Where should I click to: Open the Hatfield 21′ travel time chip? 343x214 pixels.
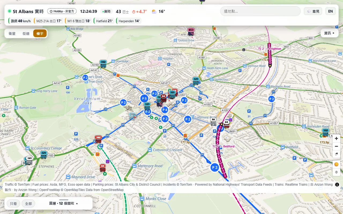[104, 21]
